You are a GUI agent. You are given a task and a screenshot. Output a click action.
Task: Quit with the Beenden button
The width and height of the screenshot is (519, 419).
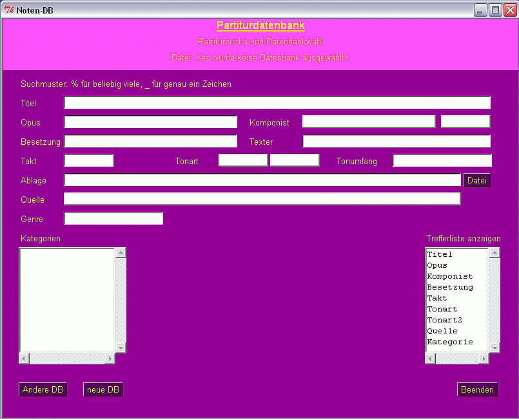478,390
